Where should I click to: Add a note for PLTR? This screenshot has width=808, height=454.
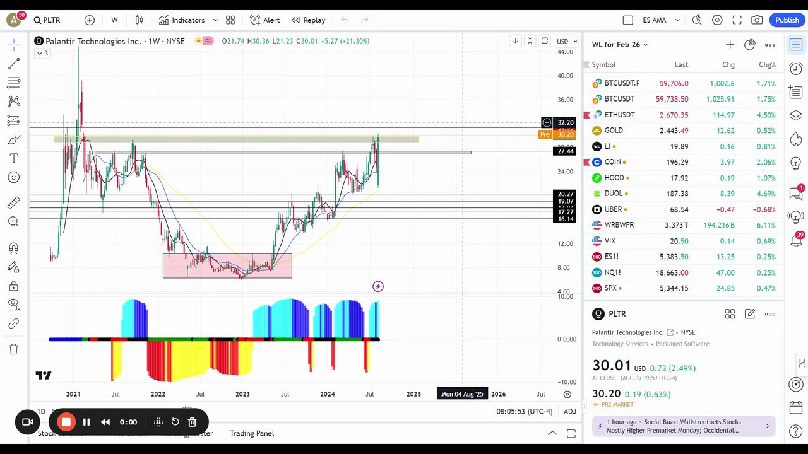750,314
